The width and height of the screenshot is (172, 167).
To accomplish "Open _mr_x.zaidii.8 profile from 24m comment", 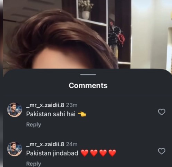I will (x=45, y=144).
